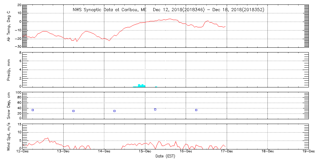Viewport: 318px width, 159px height.
Task: Click the snow depth marker on Dec 13
Action: point(73,111)
